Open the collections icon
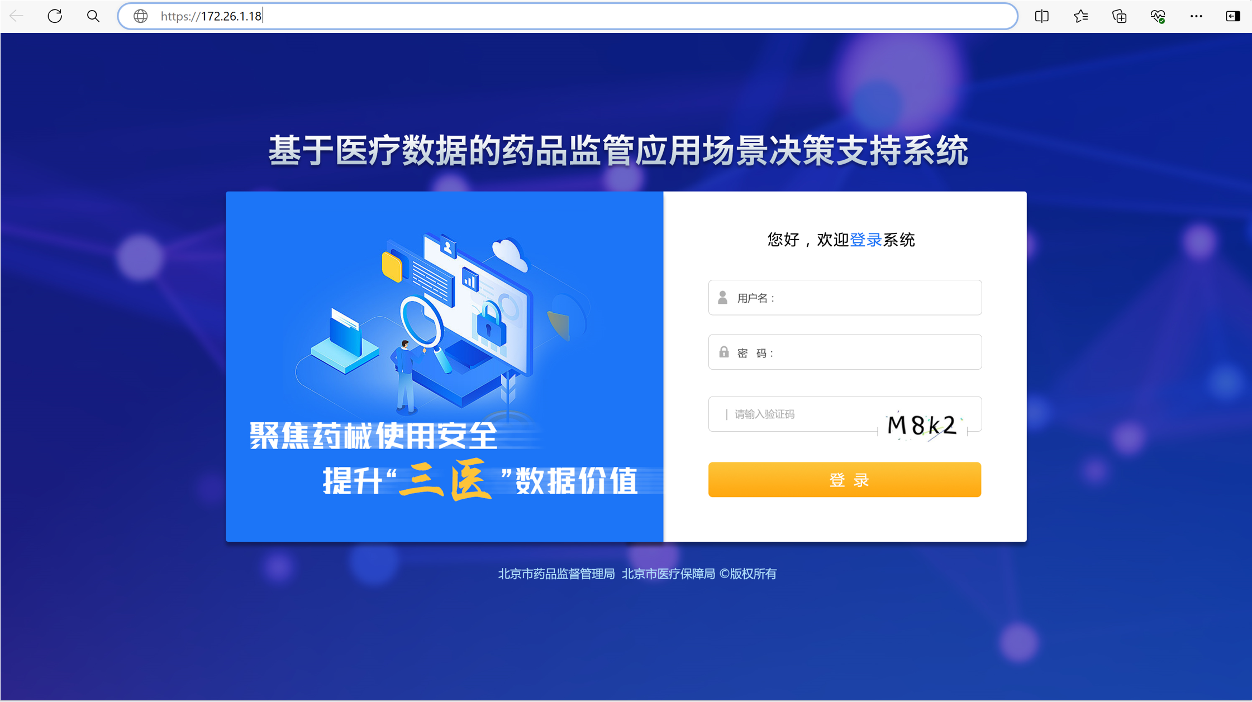Screen dimensions: 1252x702 point(1119,16)
